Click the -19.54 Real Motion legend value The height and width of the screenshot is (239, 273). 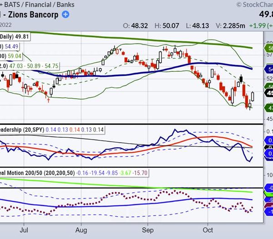click(97, 173)
